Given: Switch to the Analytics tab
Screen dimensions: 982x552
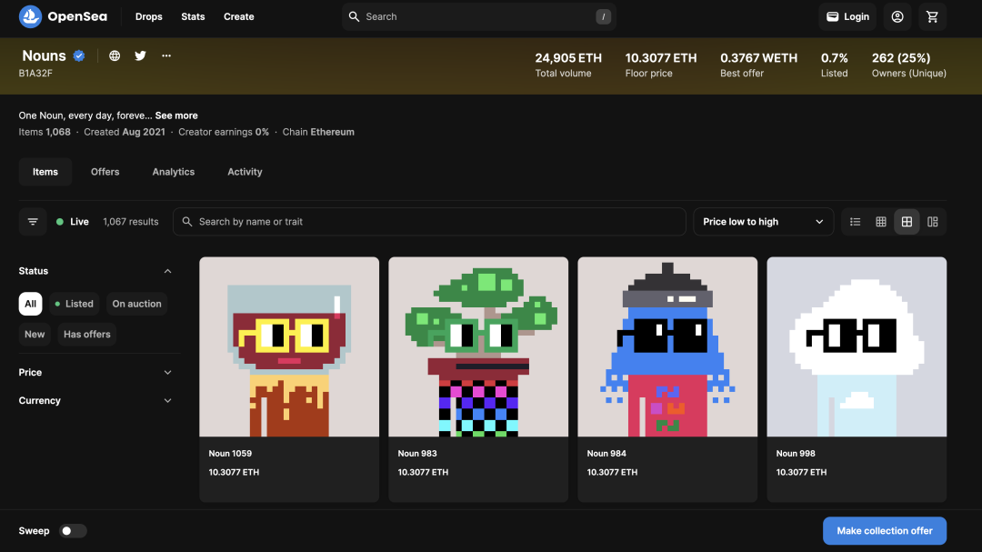Looking at the screenshot, I should pos(174,172).
